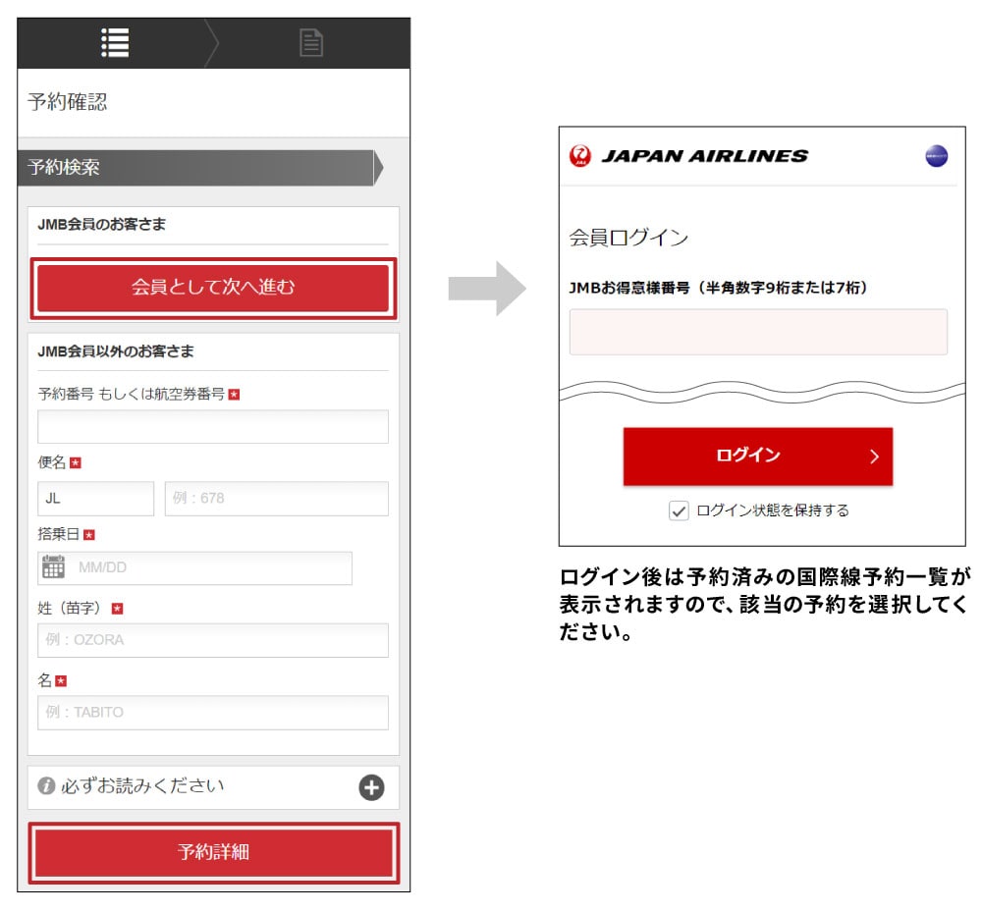The height and width of the screenshot is (913, 982).
Task: Focus the 予約番号 もしくは航空券番号 input field
Action: pos(213,427)
